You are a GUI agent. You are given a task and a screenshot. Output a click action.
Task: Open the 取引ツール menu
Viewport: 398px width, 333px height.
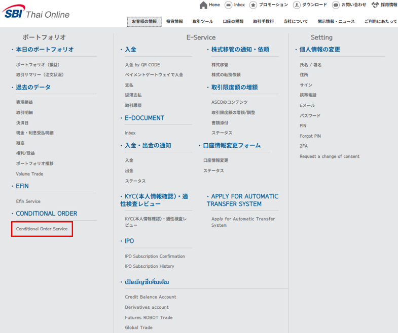(x=203, y=22)
